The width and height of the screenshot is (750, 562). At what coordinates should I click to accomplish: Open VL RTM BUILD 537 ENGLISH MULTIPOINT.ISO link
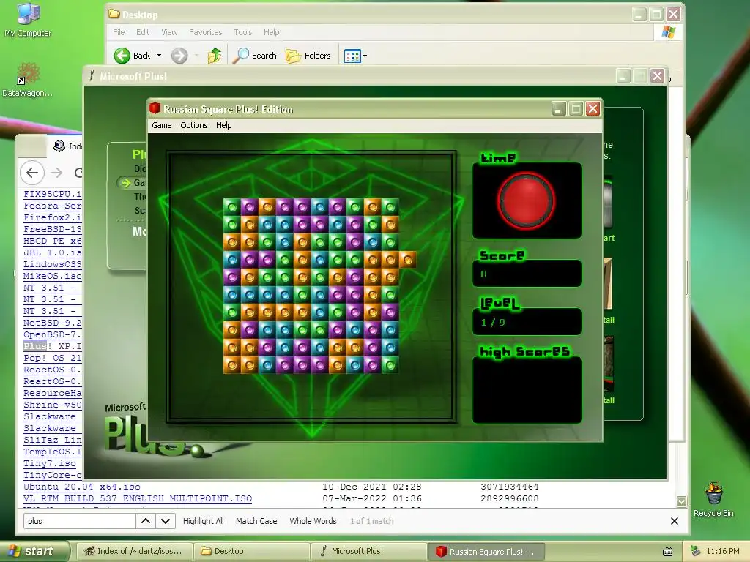(138, 498)
